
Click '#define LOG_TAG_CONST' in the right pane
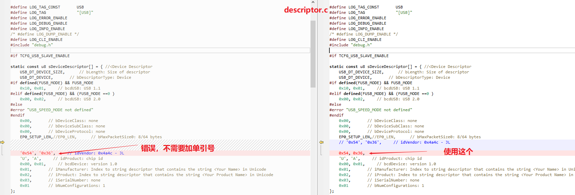point(354,7)
